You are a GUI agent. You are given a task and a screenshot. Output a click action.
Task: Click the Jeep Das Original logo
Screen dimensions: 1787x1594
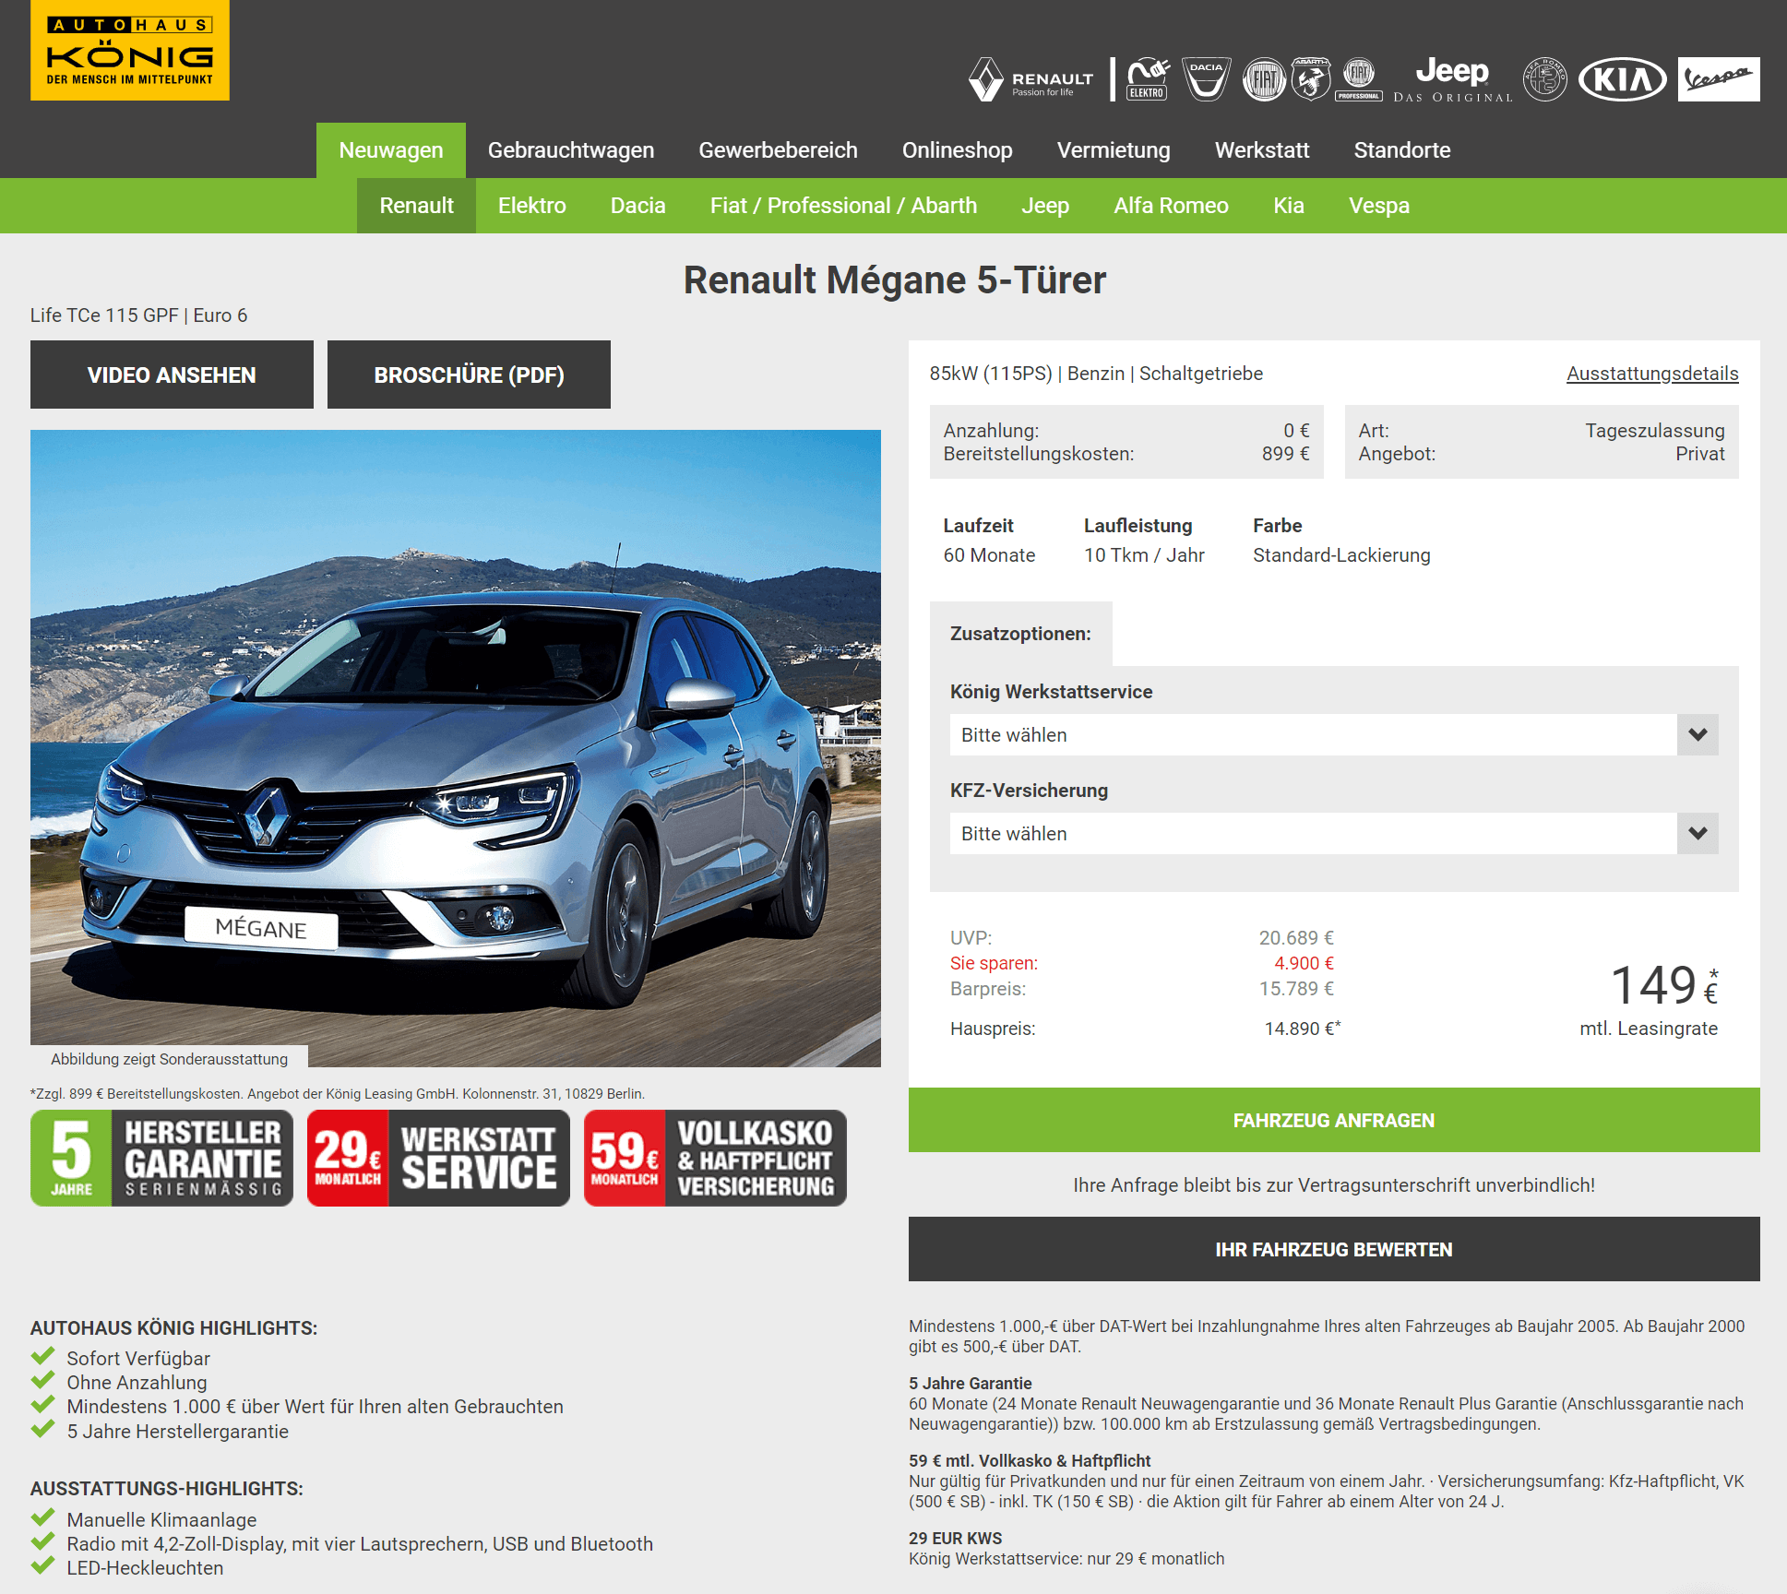pyautogui.click(x=1452, y=79)
